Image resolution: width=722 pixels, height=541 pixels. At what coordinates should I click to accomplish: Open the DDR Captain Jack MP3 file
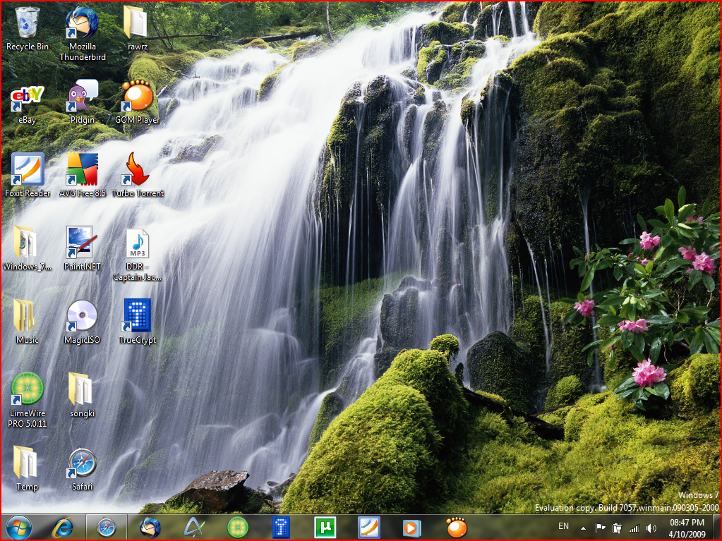point(136,243)
